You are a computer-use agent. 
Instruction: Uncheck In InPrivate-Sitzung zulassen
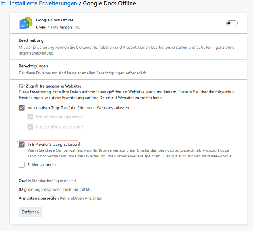click(x=21, y=145)
